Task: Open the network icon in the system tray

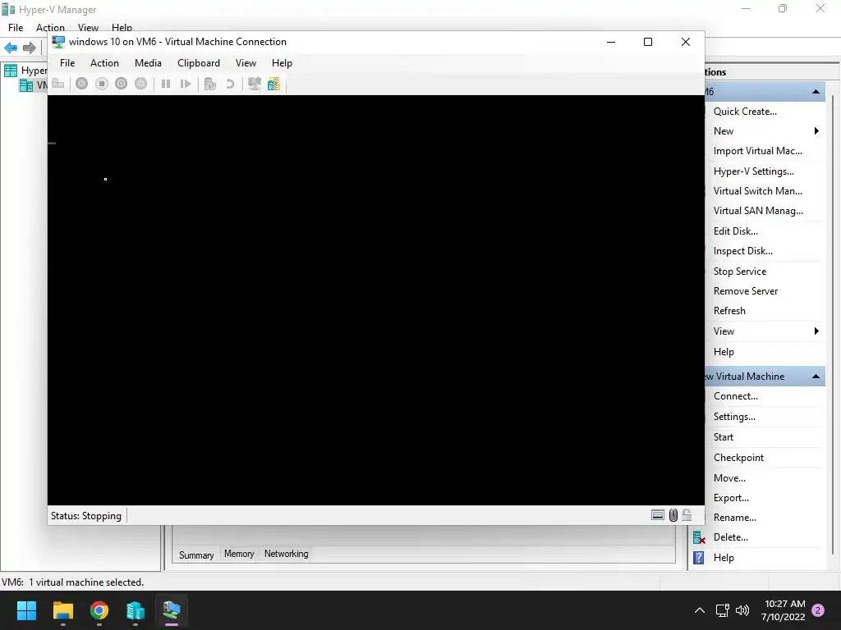Action: click(x=723, y=610)
